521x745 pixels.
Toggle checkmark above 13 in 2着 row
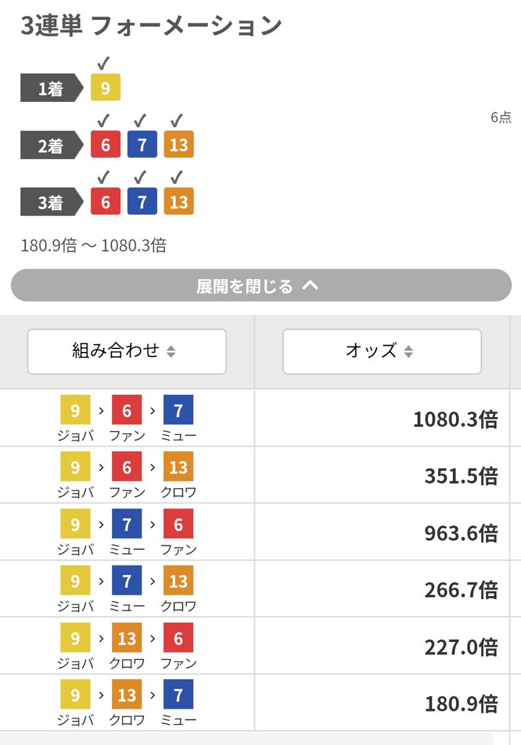click(178, 120)
